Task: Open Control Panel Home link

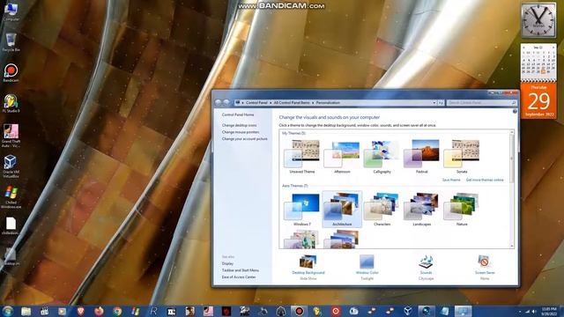Action: click(x=238, y=114)
